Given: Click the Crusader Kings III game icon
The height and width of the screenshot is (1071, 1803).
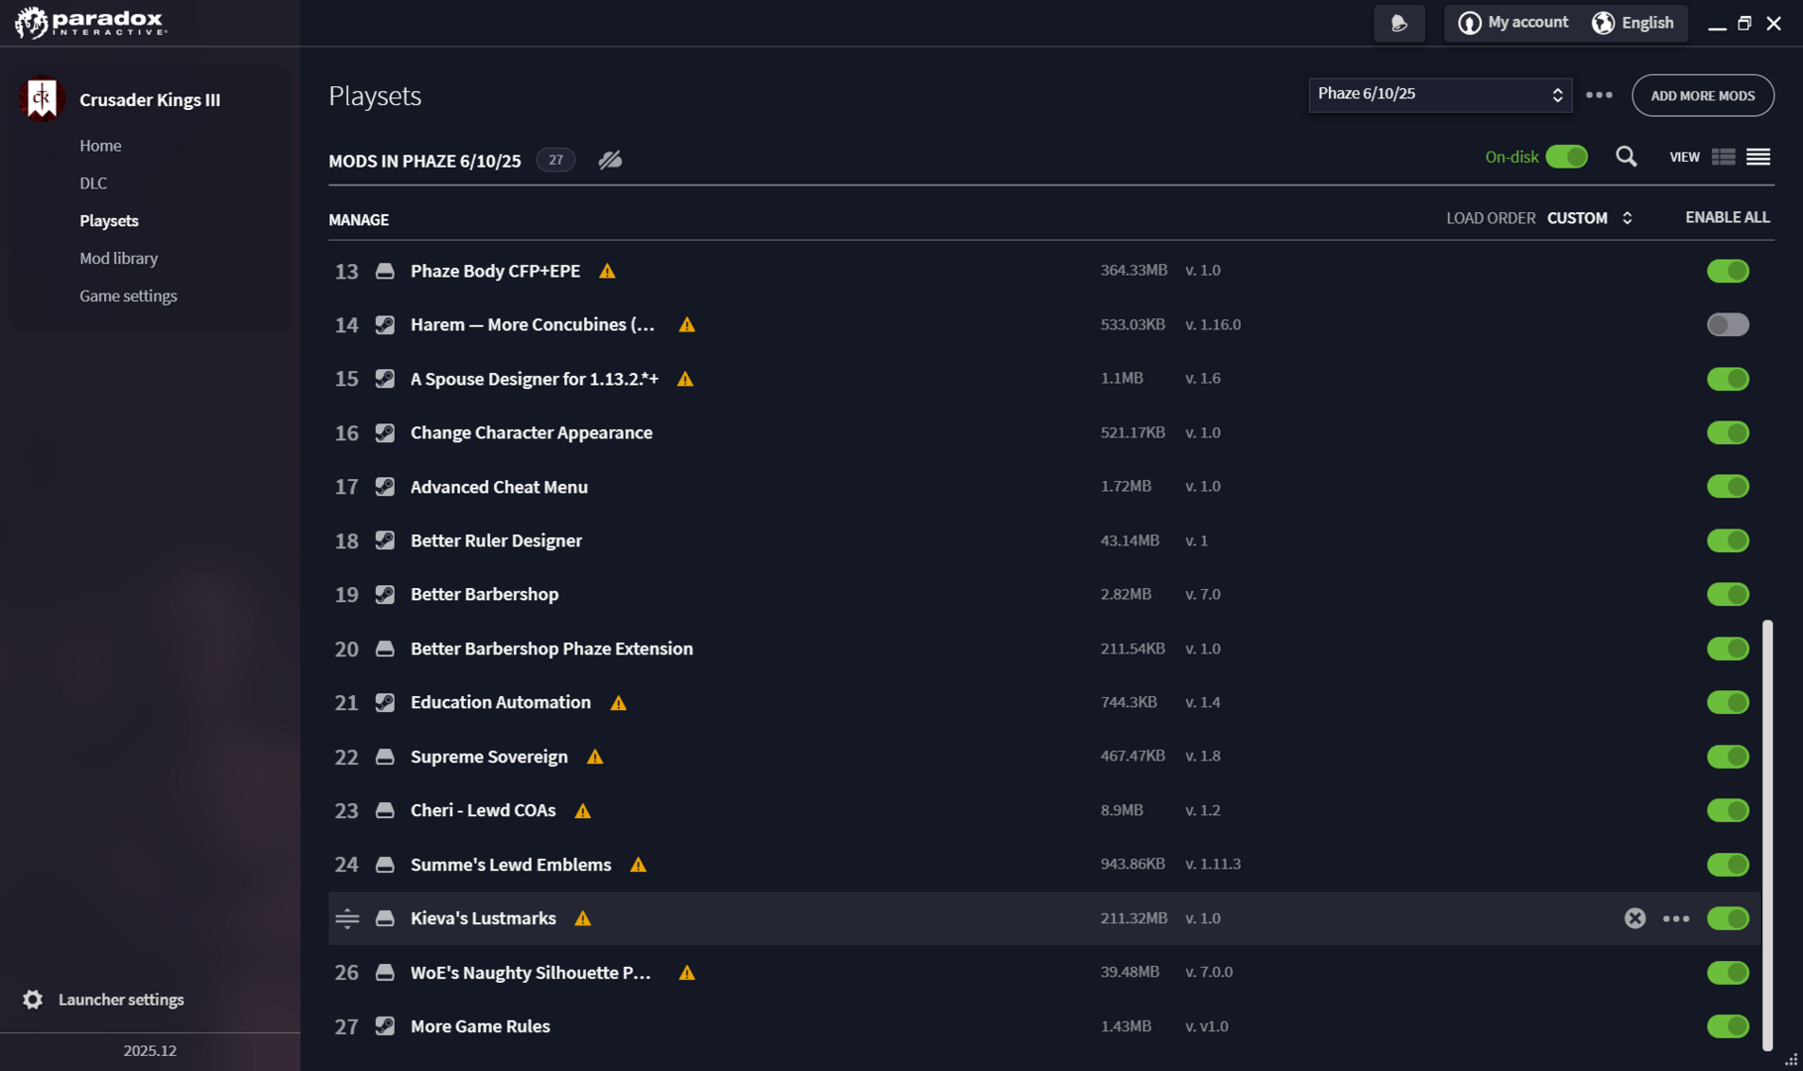Looking at the screenshot, I should [x=42, y=99].
